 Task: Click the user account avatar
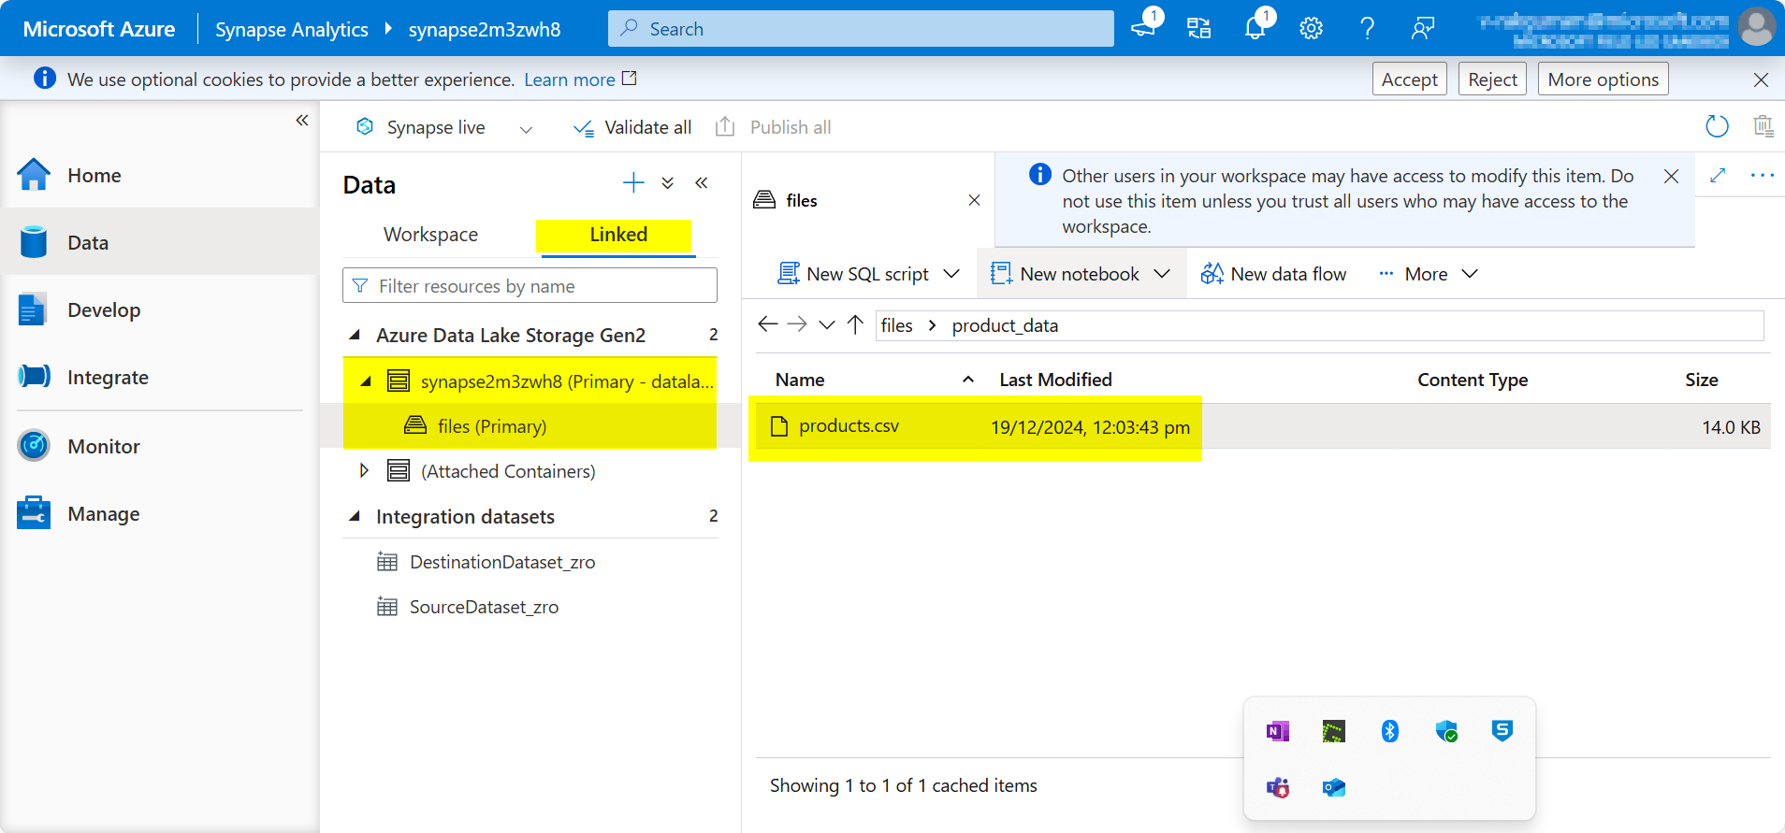[1757, 26]
